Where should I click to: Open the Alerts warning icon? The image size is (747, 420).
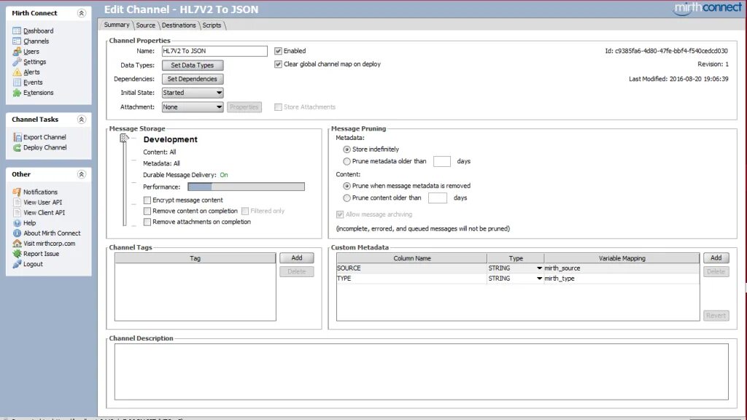[17, 72]
